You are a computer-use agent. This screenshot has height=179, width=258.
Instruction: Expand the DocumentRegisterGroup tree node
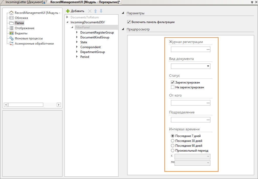click(x=77, y=33)
